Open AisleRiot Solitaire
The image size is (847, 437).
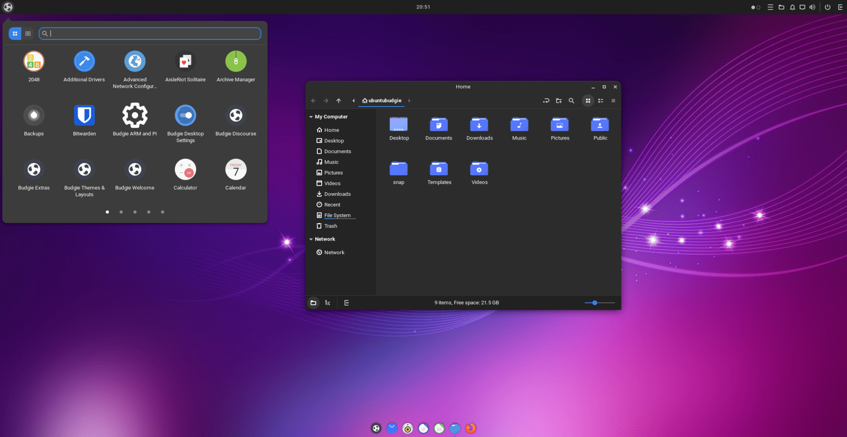(185, 61)
